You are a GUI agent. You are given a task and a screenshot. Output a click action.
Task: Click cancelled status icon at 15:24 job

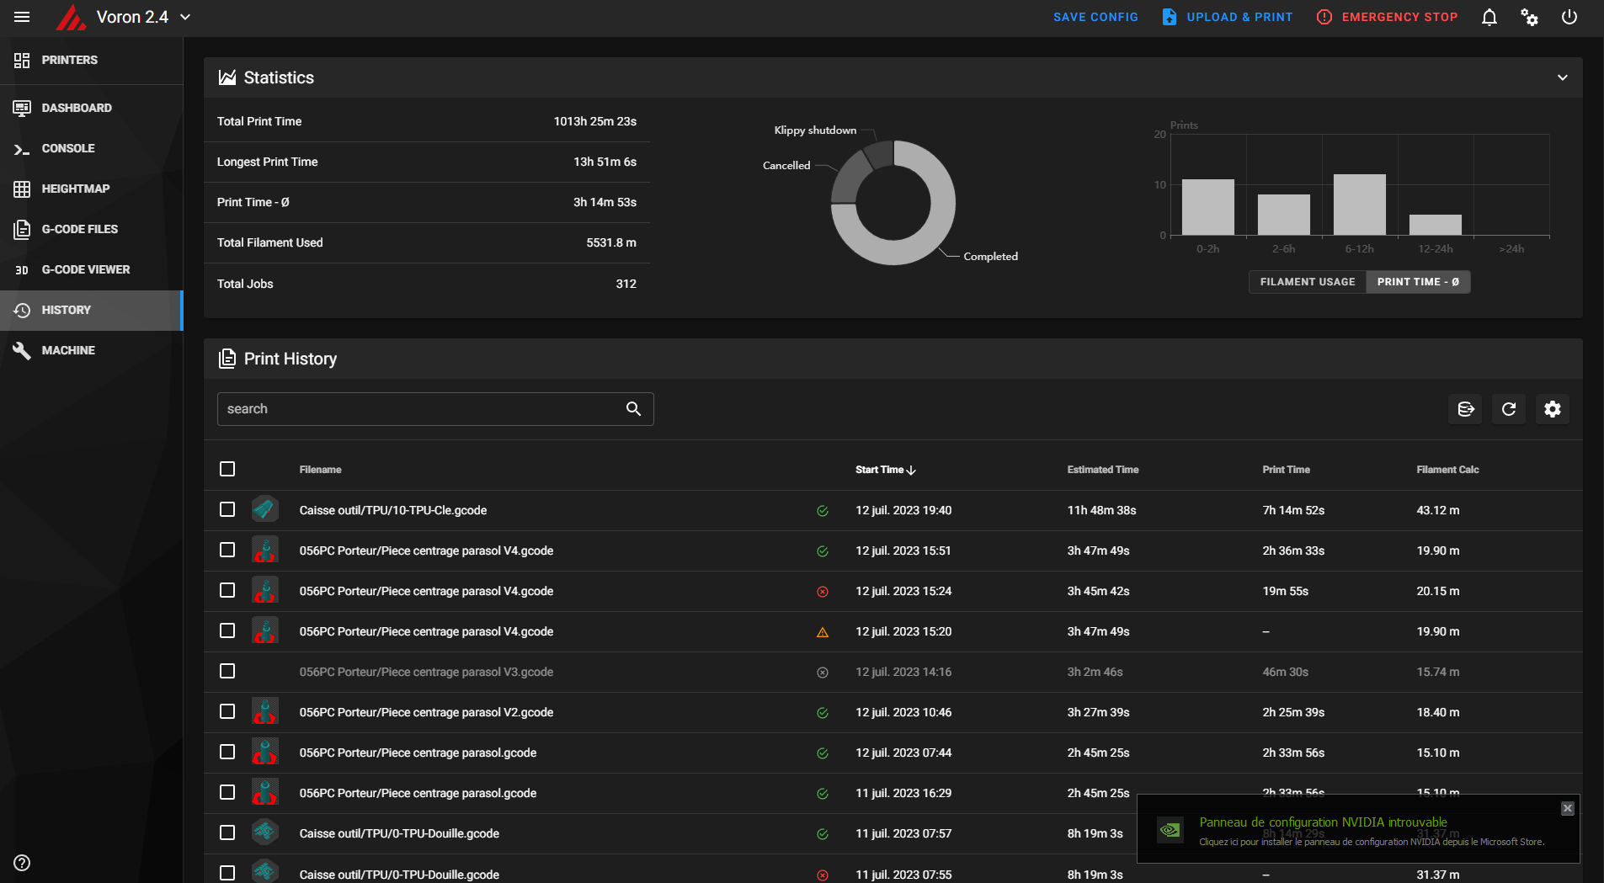(x=823, y=592)
